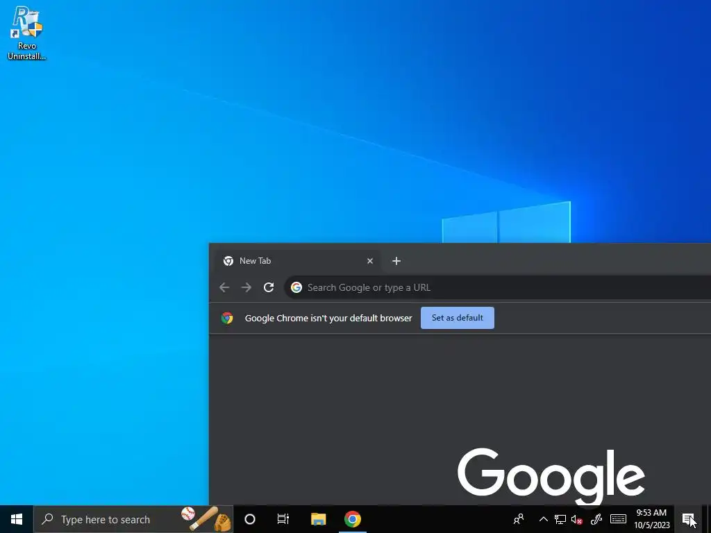Open the Action Center notifications icon
The height and width of the screenshot is (533, 711).
pos(689,519)
